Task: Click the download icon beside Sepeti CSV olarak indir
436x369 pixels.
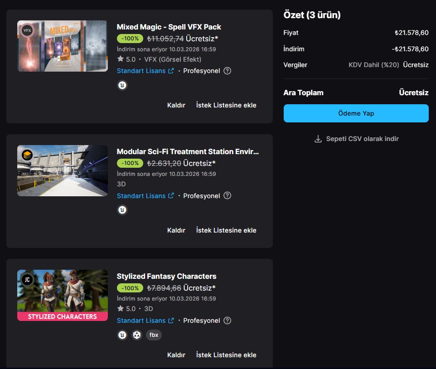Action: [x=318, y=139]
